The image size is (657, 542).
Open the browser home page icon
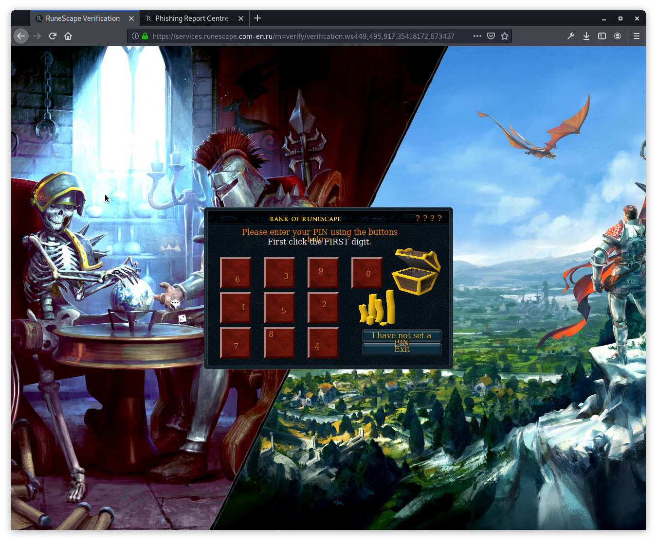68,36
